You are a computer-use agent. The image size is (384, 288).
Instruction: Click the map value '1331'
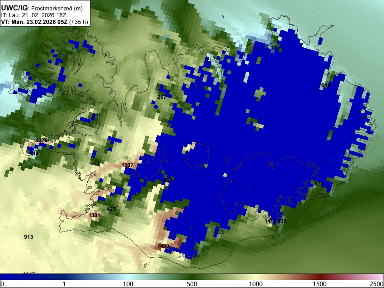coord(94,215)
